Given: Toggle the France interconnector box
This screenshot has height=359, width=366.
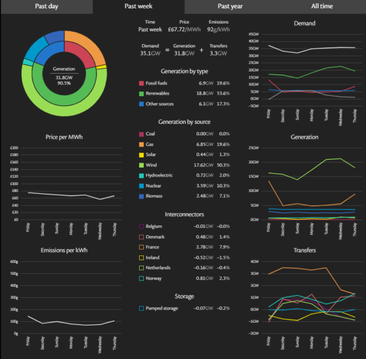Looking at the screenshot, I should click(142, 247).
